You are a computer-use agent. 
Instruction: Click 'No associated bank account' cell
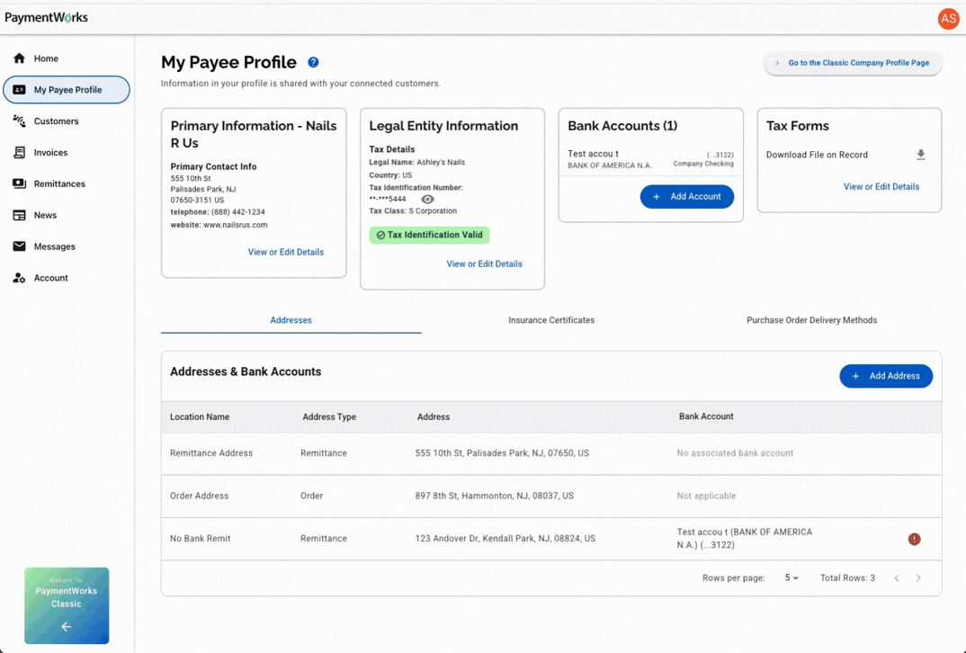coord(735,452)
